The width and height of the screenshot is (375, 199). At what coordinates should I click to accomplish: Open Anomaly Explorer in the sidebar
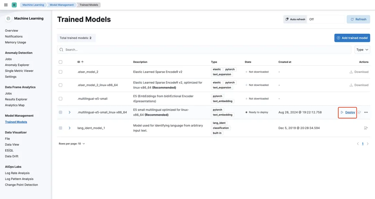(17, 65)
